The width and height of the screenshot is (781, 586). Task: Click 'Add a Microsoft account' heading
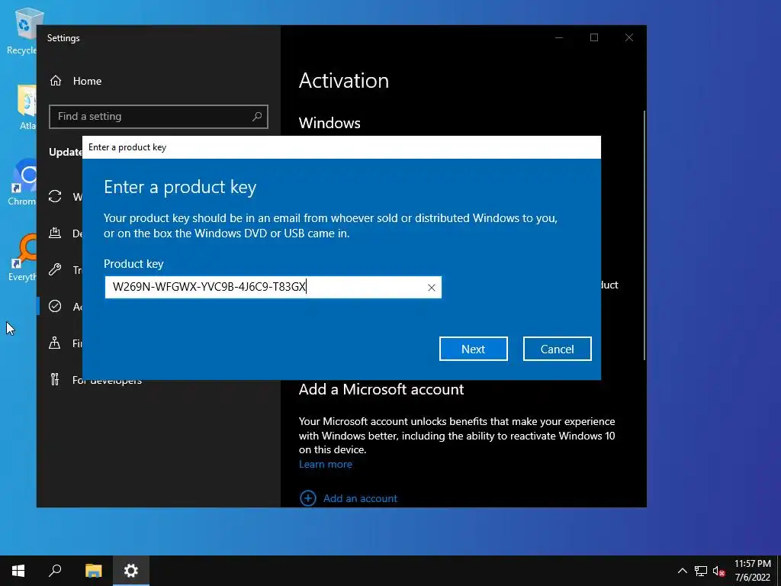coord(381,389)
